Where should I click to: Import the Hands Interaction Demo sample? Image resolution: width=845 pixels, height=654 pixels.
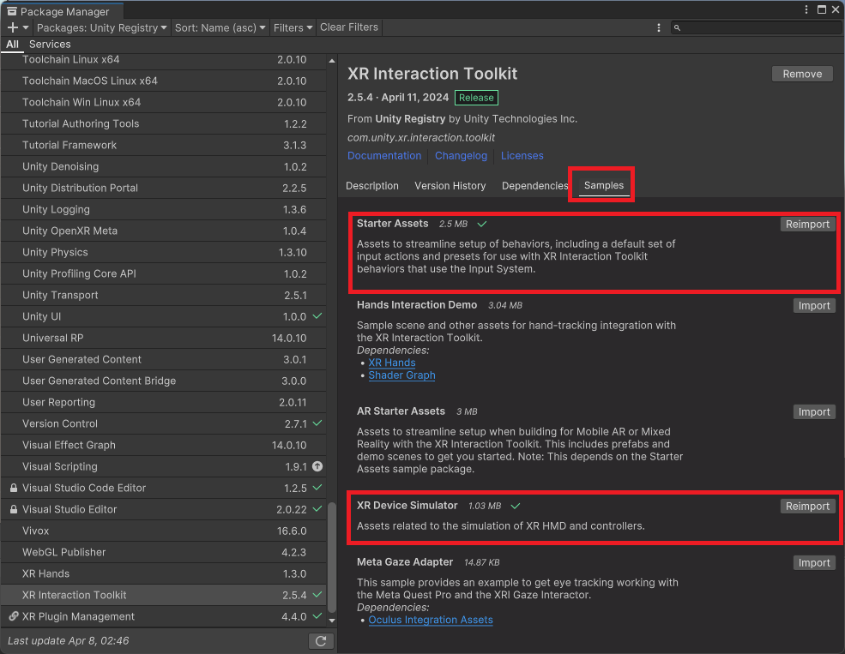click(x=814, y=306)
